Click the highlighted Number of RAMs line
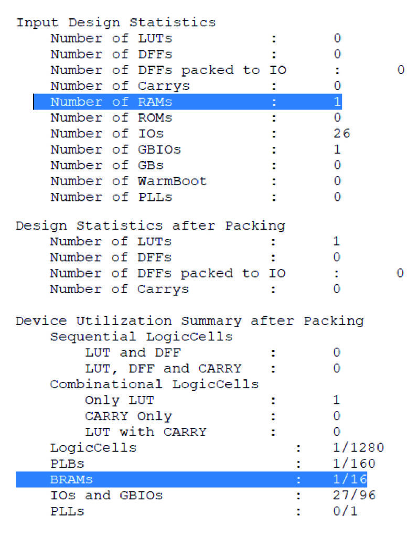Viewport: 419px width, 537px height. (x=188, y=102)
